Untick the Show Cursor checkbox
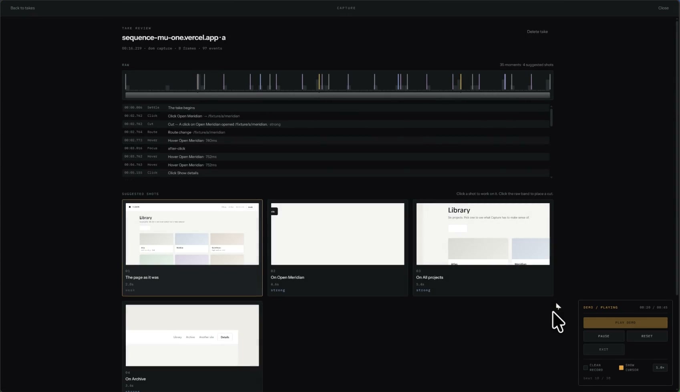Viewport: 680px width, 392px height. point(621,368)
